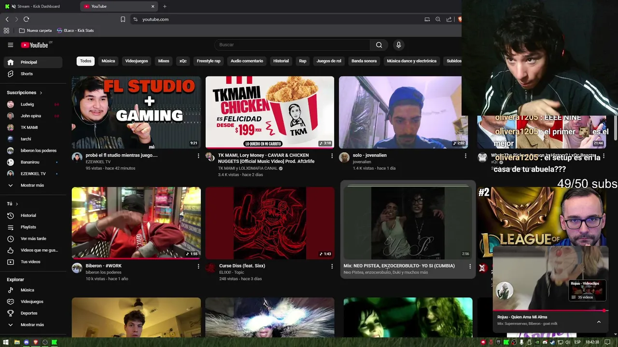The width and height of the screenshot is (618, 347).
Task: Reload the page in the browser
Action: coord(26,19)
